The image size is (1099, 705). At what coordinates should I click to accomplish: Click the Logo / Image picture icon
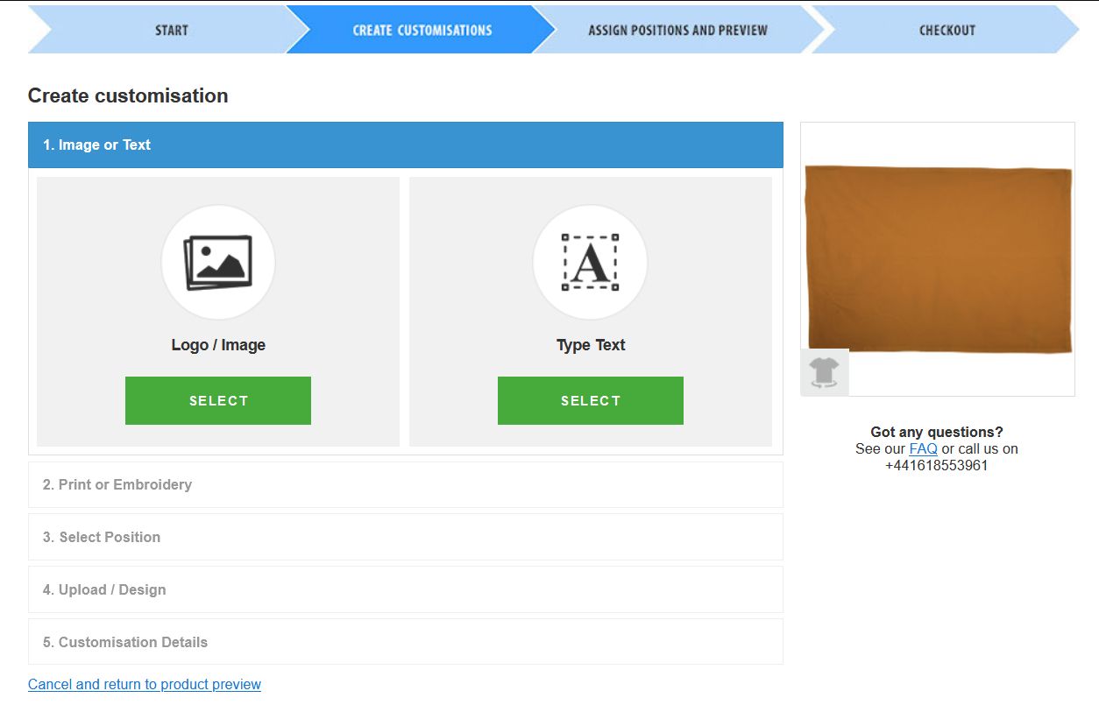[217, 260]
